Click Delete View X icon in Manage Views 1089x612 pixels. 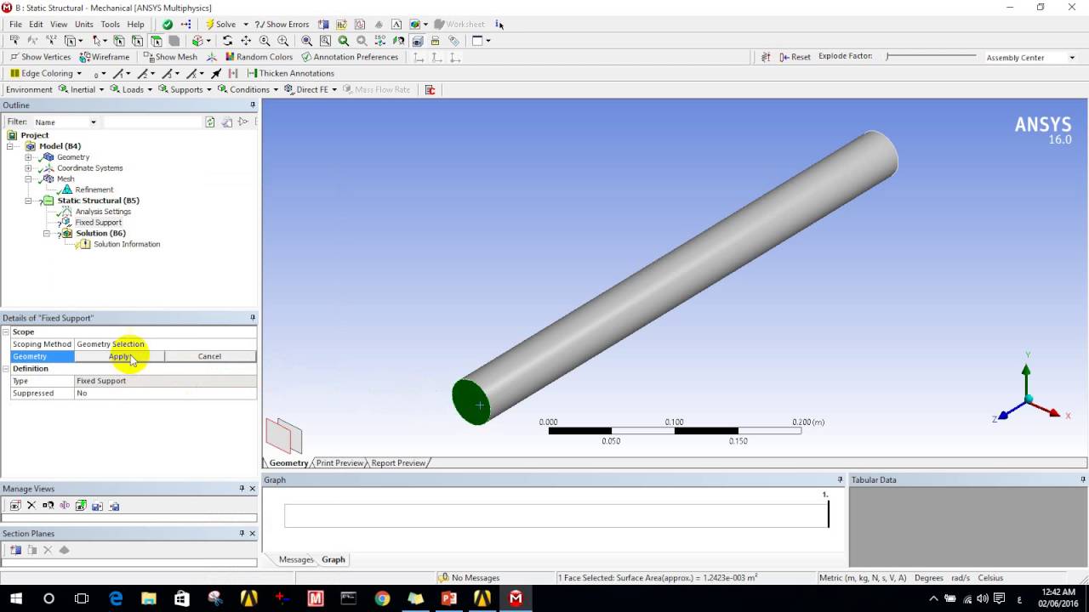(x=31, y=506)
